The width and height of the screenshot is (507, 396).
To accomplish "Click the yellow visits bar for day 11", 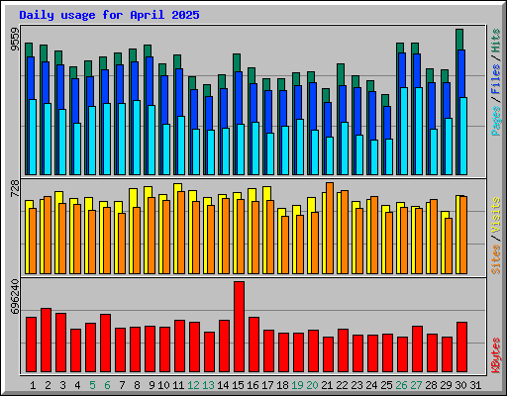I will [177, 187].
